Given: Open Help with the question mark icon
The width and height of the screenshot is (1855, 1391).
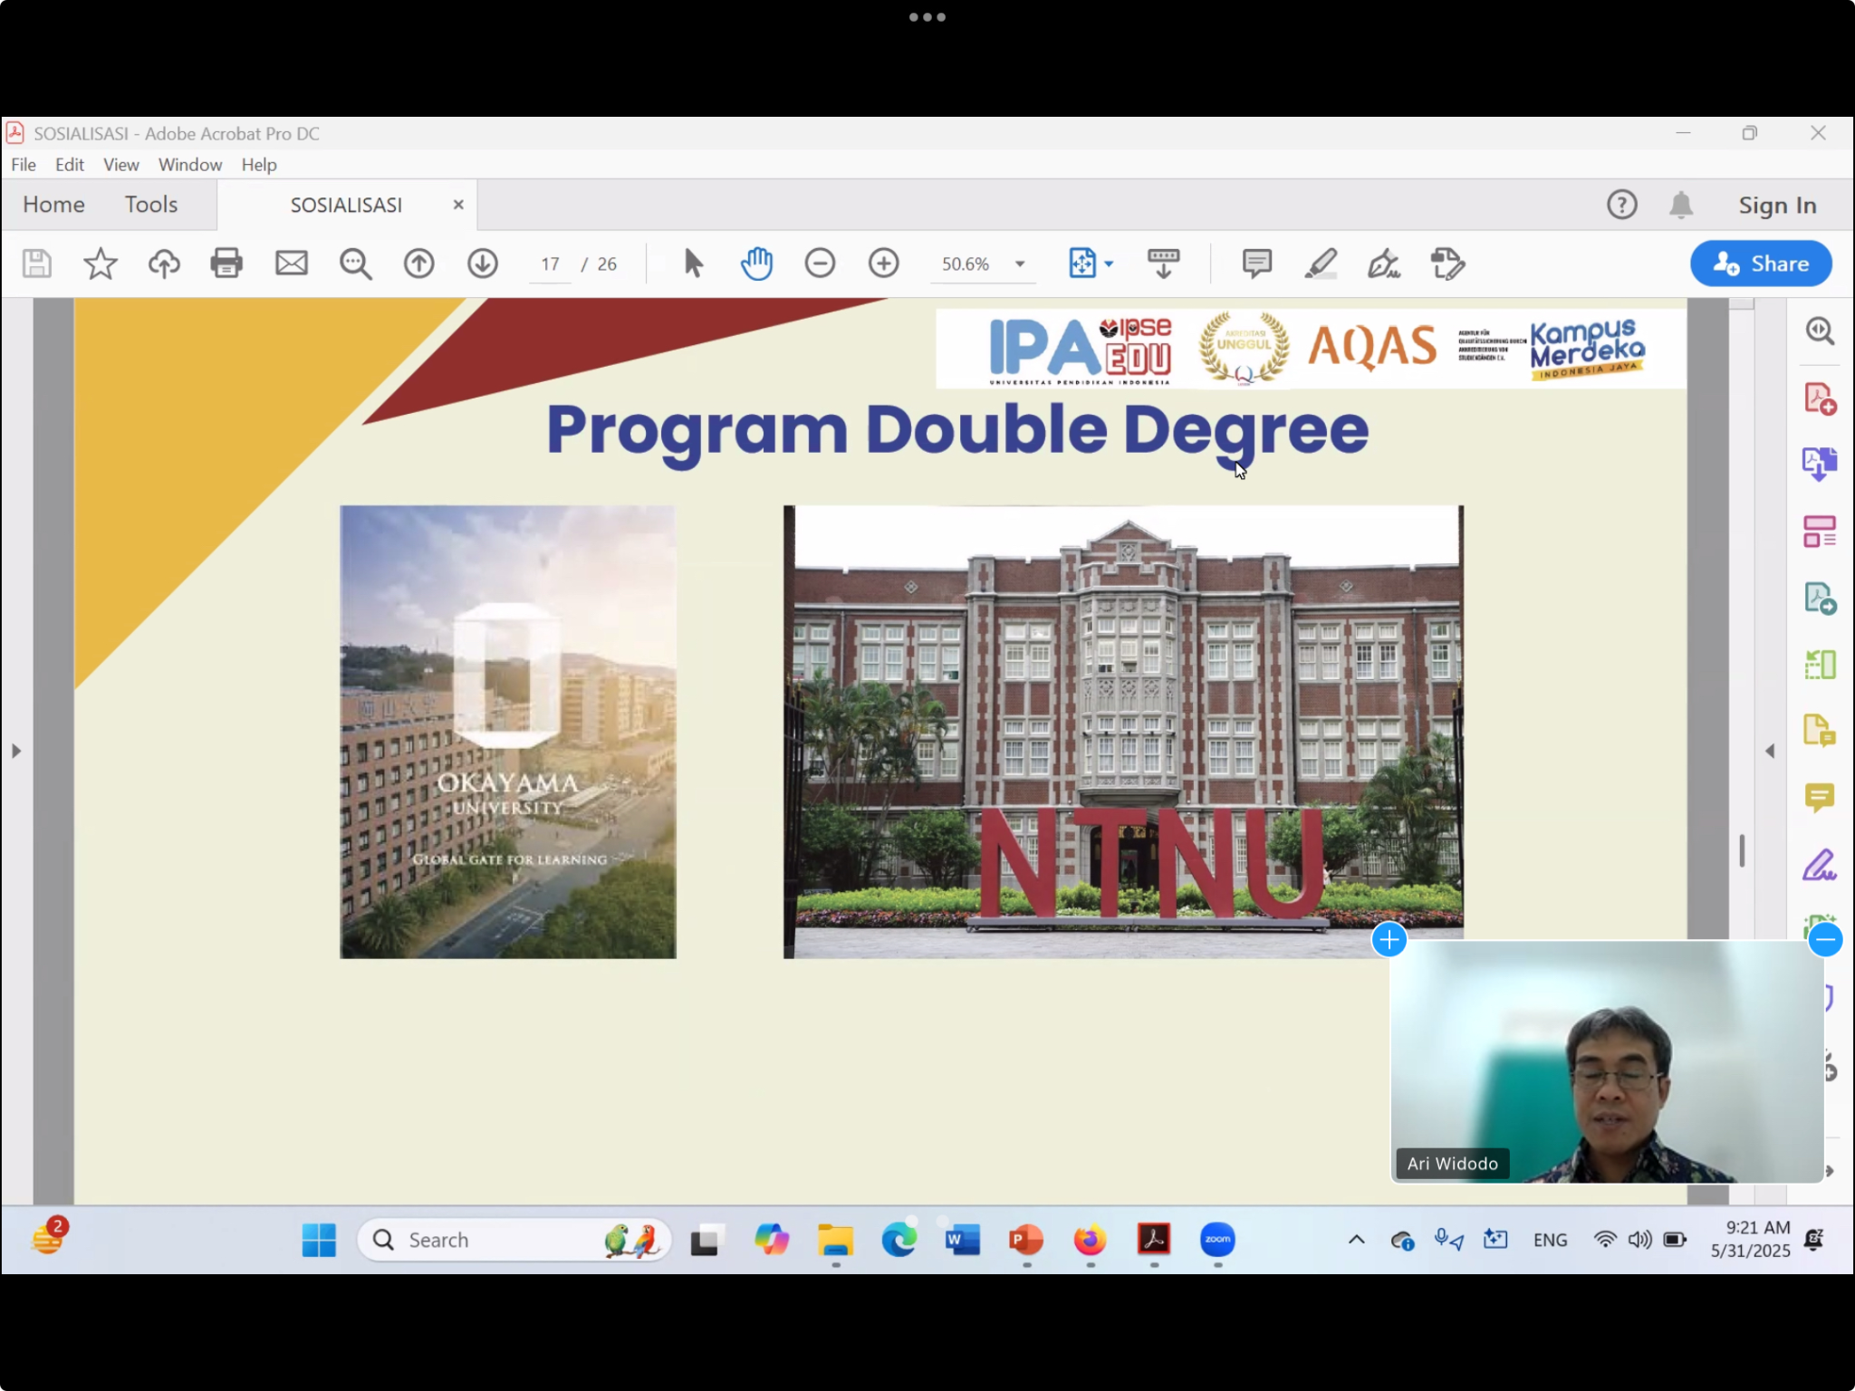Looking at the screenshot, I should (1621, 205).
